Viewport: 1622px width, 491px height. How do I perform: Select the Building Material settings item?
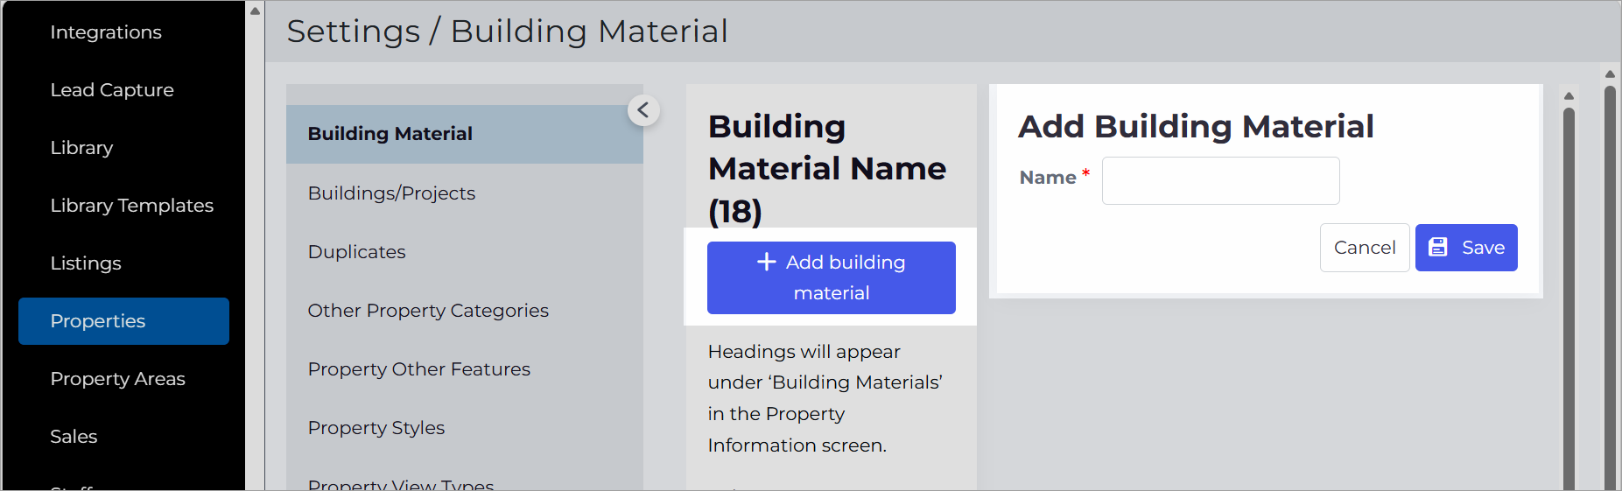coord(465,134)
